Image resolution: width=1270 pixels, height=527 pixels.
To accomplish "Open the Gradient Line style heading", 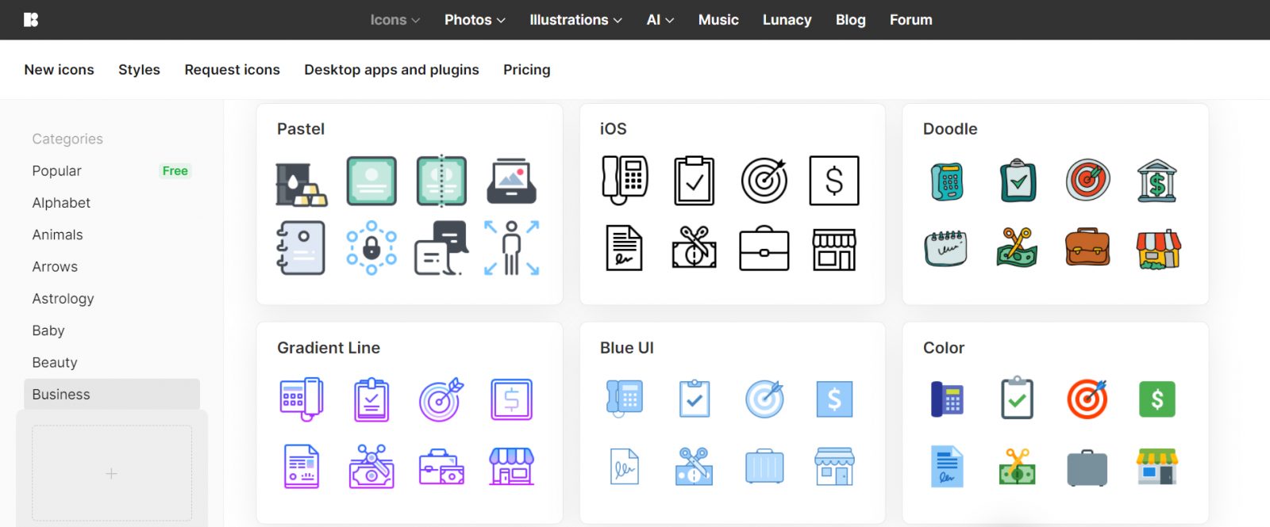I will pyautogui.click(x=329, y=348).
